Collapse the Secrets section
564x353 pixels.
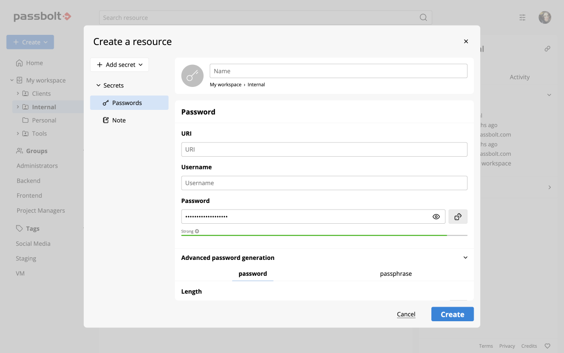coord(99,85)
